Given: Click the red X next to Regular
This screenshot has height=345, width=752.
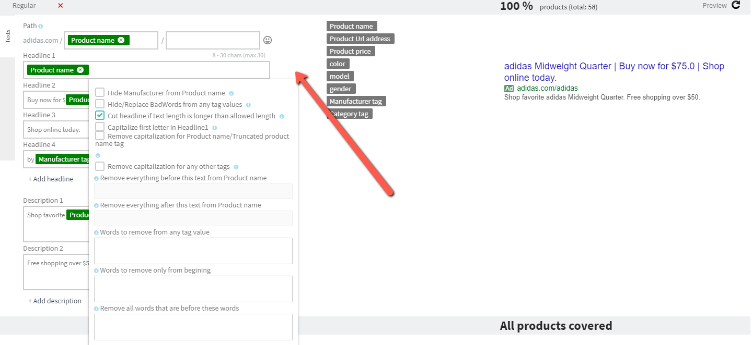Looking at the screenshot, I should point(61,5).
